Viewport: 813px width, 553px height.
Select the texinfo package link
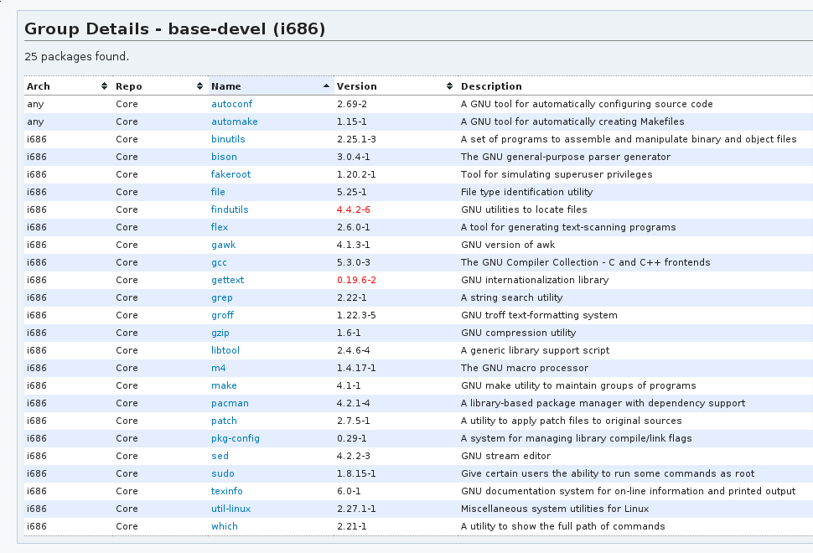point(226,491)
